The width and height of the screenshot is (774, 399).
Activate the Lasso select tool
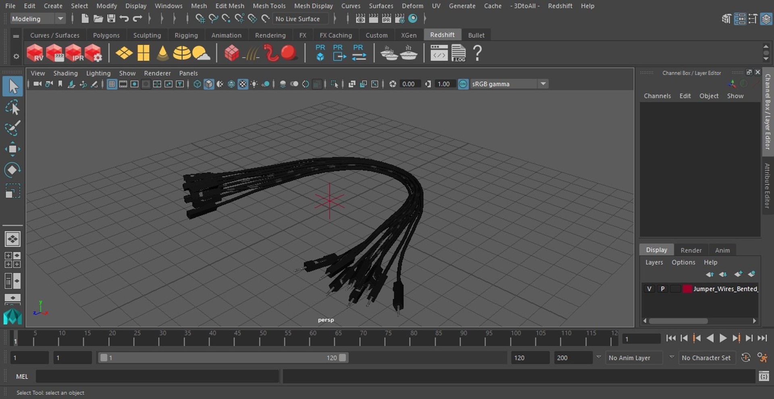tap(12, 108)
